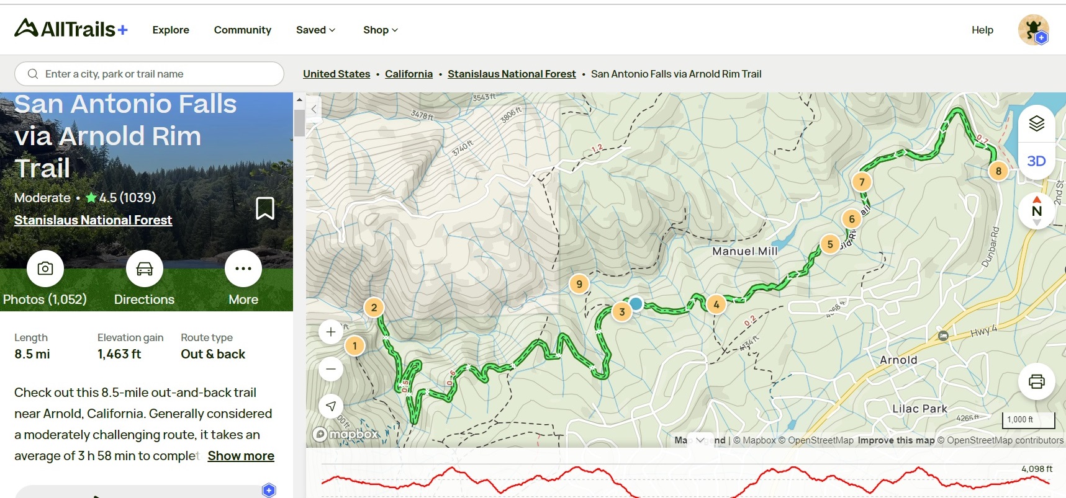Screen dimensions: 1066x498
Task: Click Show more in trail description
Action: (x=241, y=456)
